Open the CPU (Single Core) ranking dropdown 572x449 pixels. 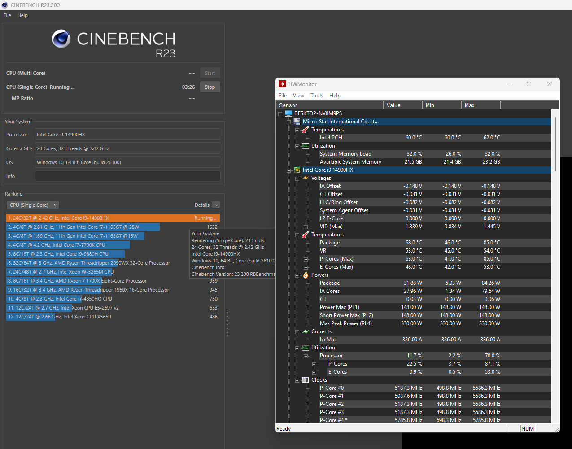(33, 205)
